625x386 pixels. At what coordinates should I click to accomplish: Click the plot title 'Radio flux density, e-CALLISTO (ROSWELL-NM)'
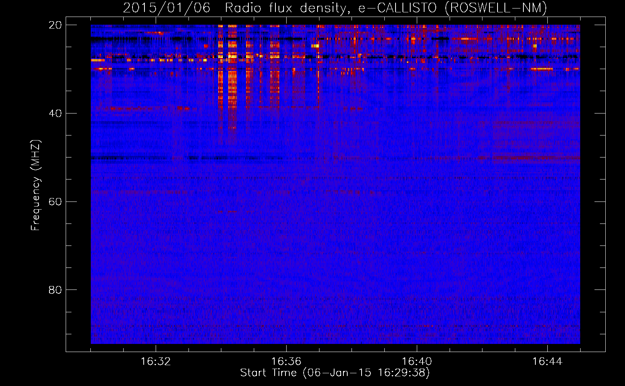pos(386,8)
